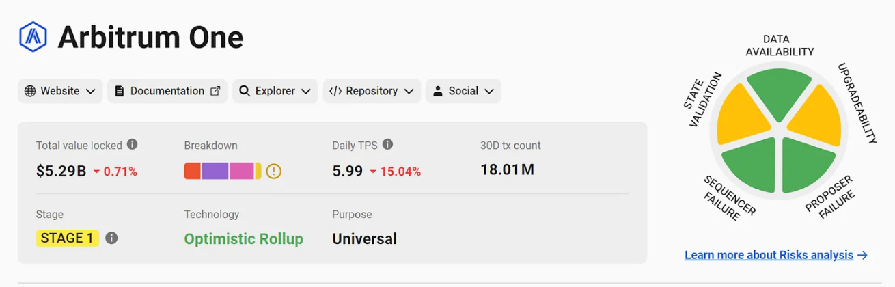
Task: Click the yellow warning icon next to Breakdown bar
Action: (x=273, y=171)
